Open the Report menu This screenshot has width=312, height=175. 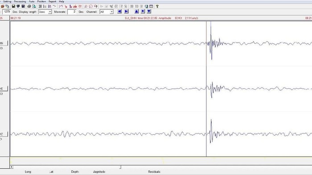point(52,1)
